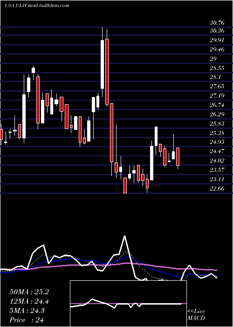Select the 25.38 price axis label
233x327 pixels.
pos(217,133)
